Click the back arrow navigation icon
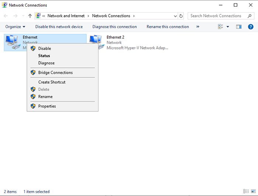 point(6,16)
